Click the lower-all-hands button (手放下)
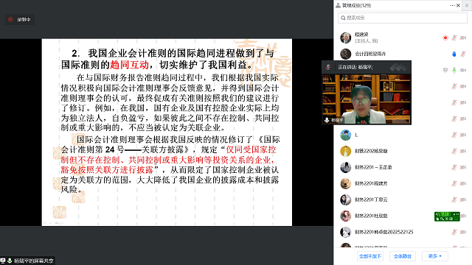This screenshot has width=472, height=265. [370, 256]
